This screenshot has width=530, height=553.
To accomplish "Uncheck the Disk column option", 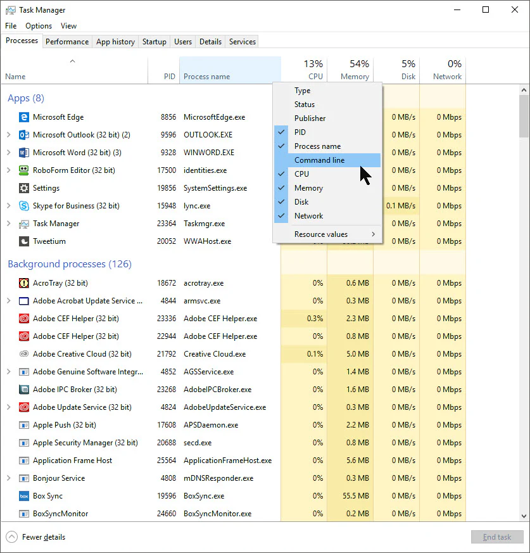I will (327, 201).
